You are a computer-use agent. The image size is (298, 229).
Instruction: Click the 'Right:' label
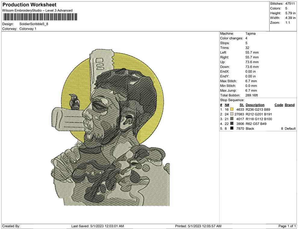[225, 57]
